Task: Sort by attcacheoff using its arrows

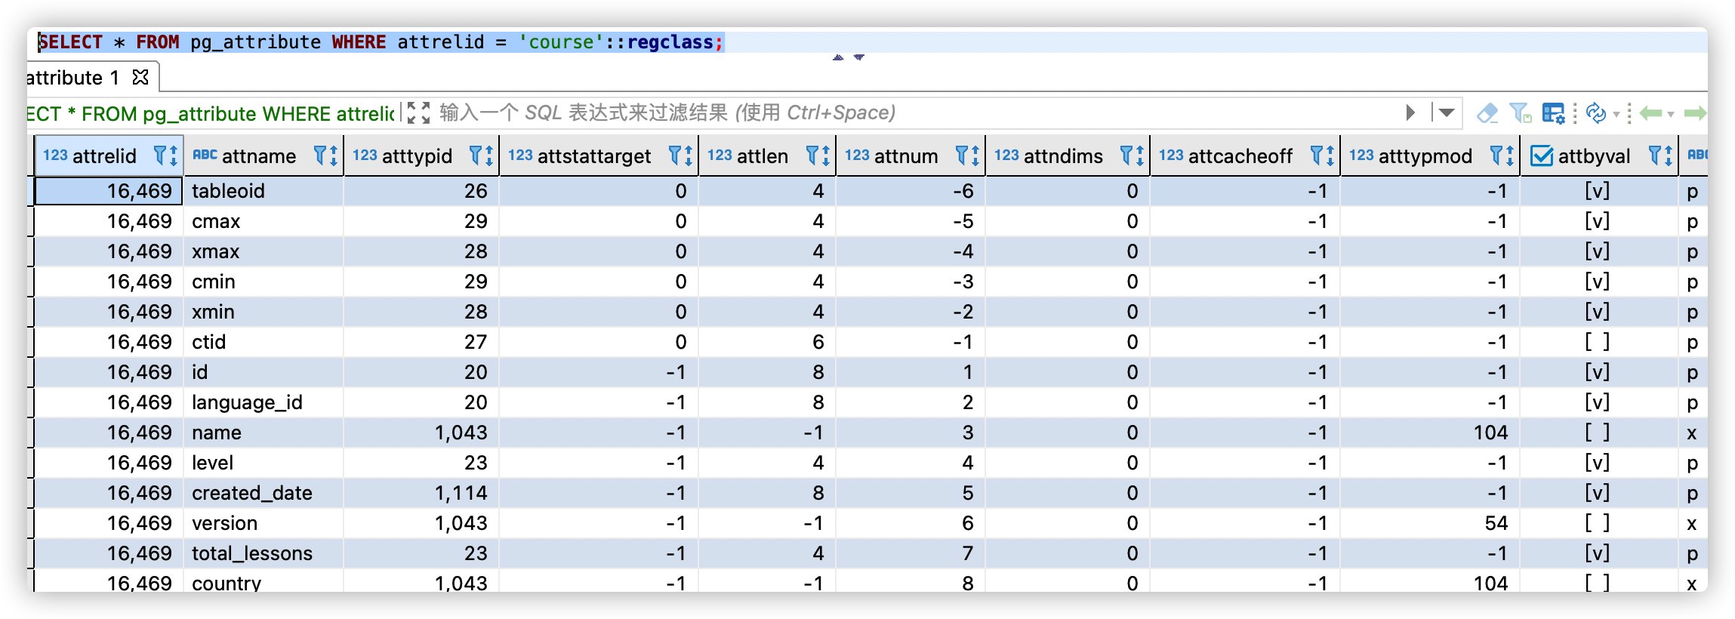Action: pyautogui.click(x=1330, y=156)
